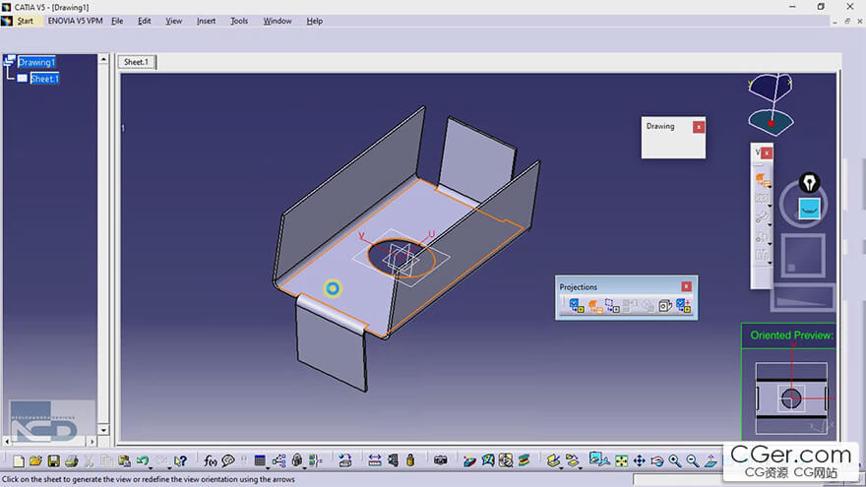The height and width of the screenshot is (487, 866).
Task: Open the Tools menu
Action: pyautogui.click(x=238, y=21)
